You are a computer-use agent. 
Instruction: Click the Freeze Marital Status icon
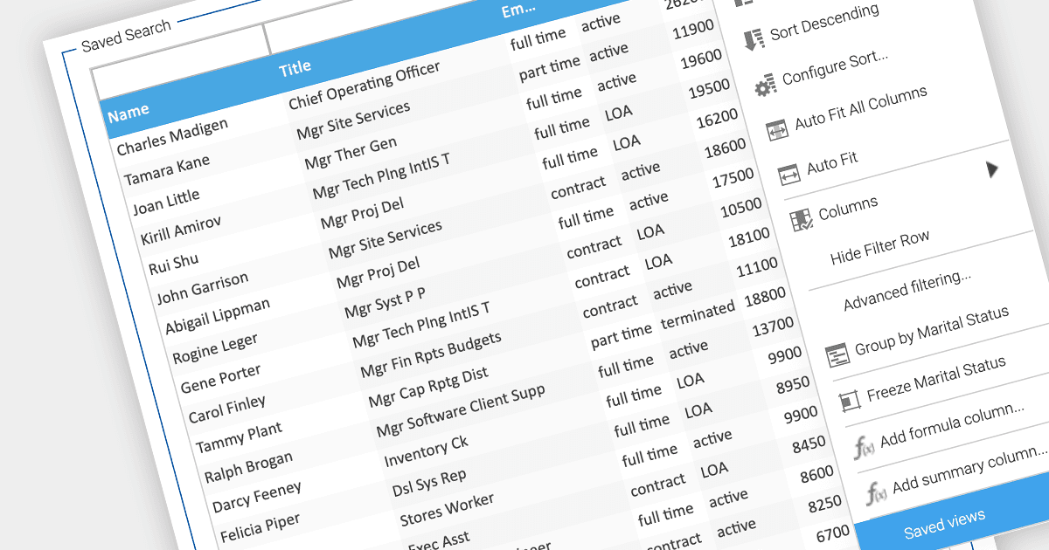coord(850,400)
